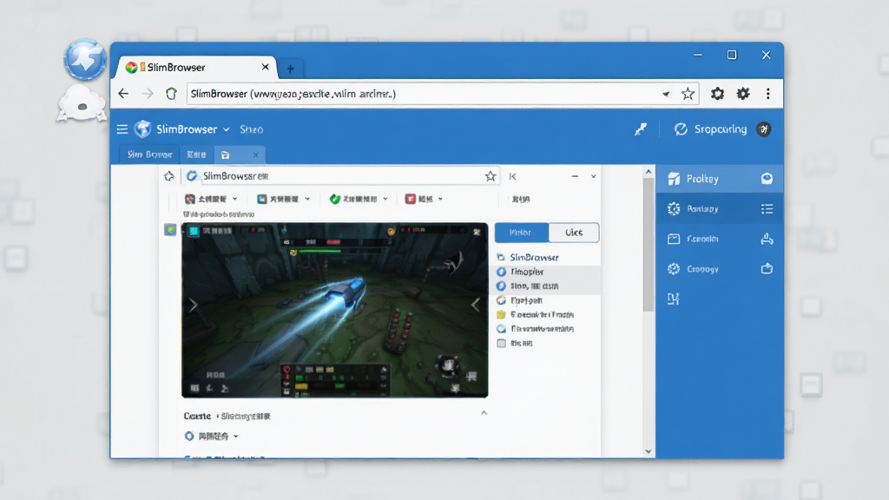Reload the page with the refresh icon

(x=171, y=94)
